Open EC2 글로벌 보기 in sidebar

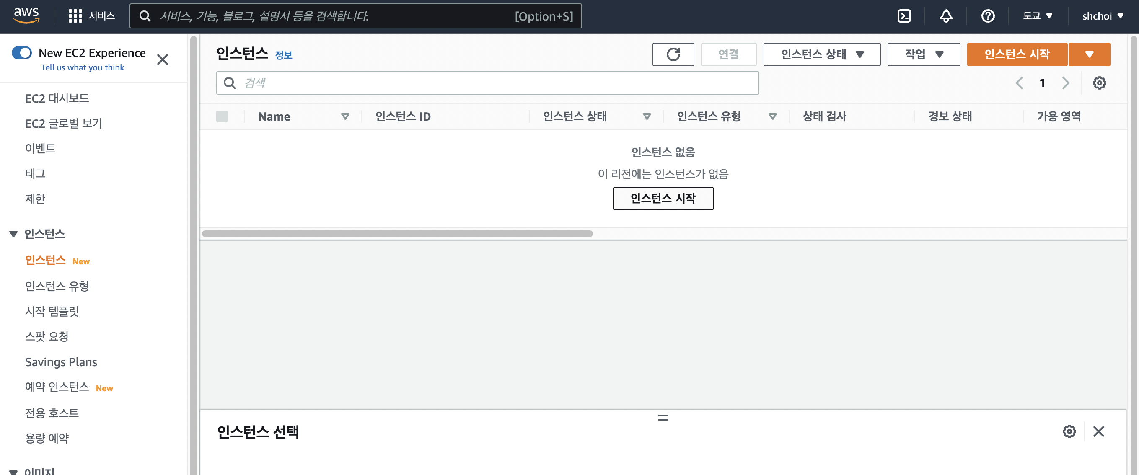(x=63, y=123)
